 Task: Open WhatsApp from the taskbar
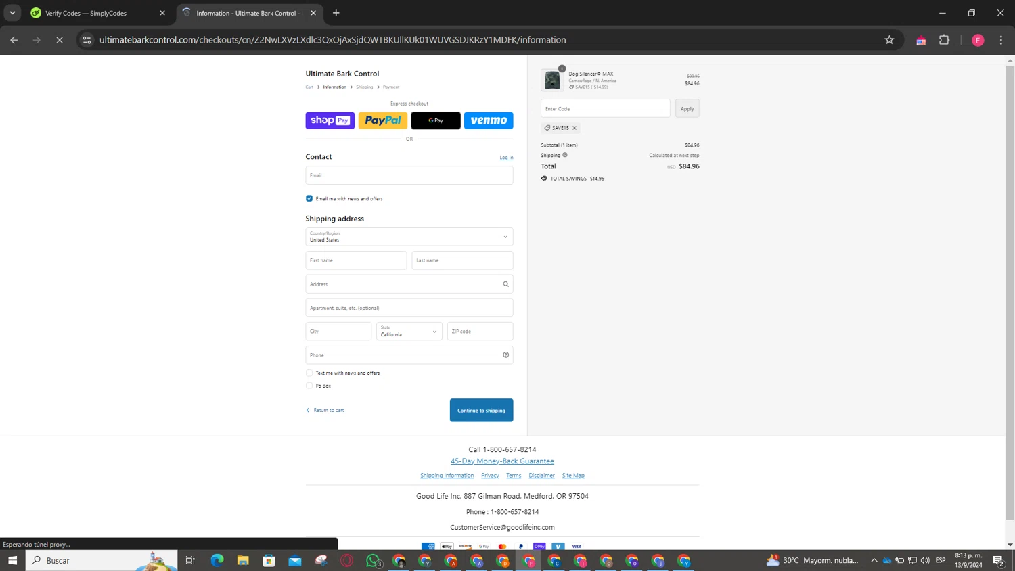coord(373,560)
